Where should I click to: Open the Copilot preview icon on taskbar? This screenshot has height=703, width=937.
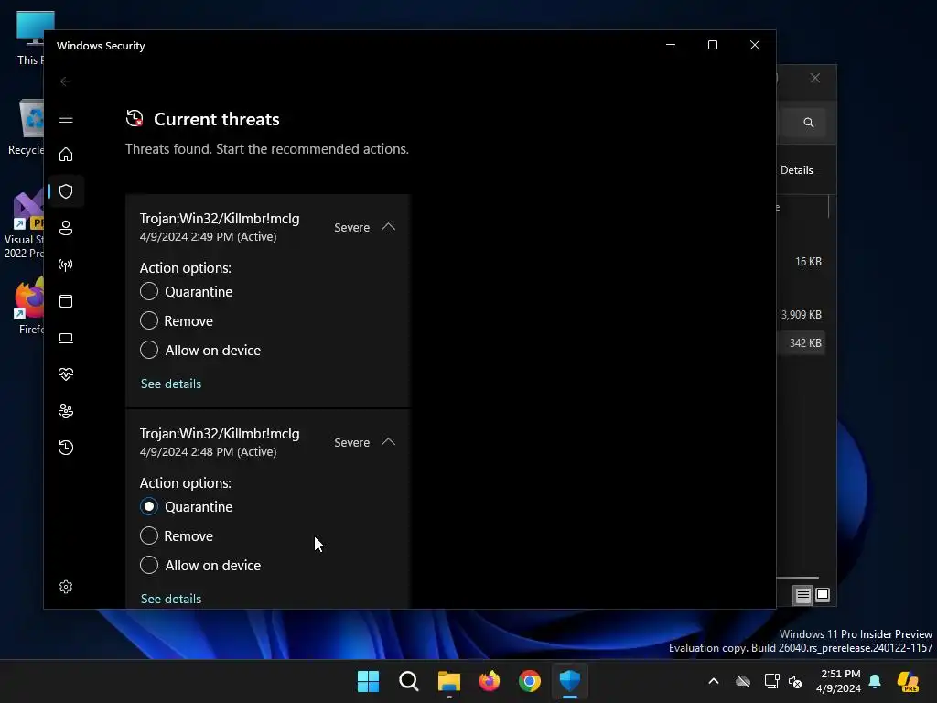908,681
